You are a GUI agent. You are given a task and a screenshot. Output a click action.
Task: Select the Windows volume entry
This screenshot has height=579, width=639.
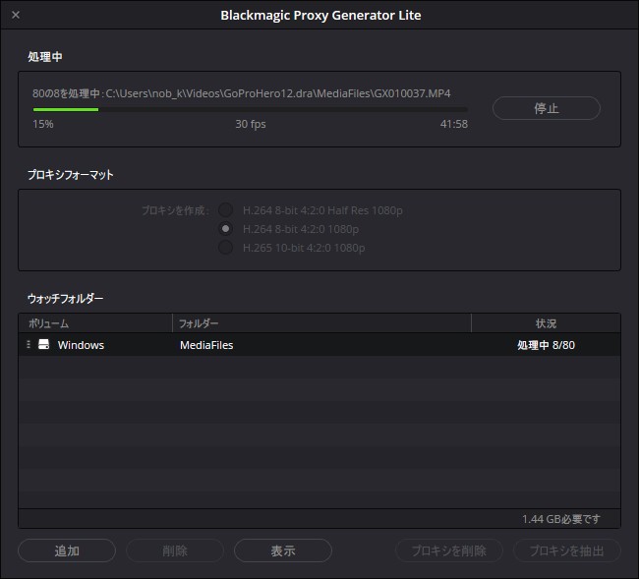click(x=81, y=345)
